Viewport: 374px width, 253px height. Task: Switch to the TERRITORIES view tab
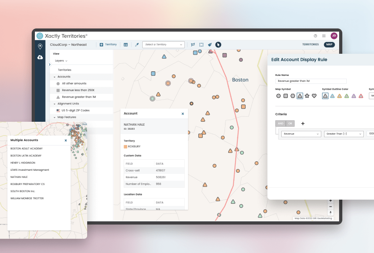click(310, 45)
